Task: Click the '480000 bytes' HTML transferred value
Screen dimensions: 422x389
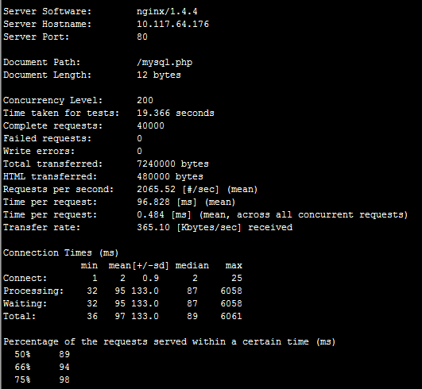Action: pyautogui.click(x=170, y=176)
